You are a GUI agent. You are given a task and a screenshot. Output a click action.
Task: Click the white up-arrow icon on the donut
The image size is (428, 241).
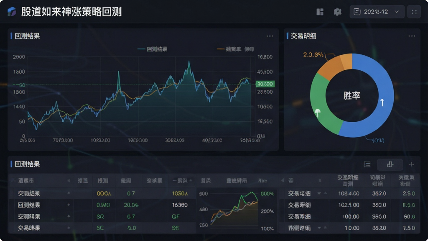(x=382, y=103)
